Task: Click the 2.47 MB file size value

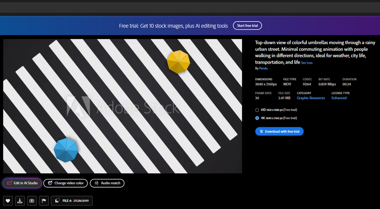Action: click(284, 98)
